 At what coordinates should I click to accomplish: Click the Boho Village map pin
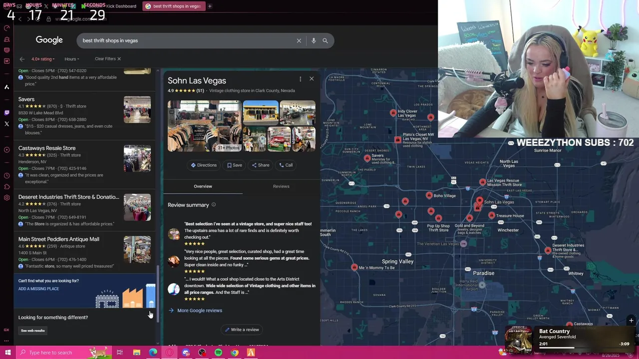click(x=429, y=195)
